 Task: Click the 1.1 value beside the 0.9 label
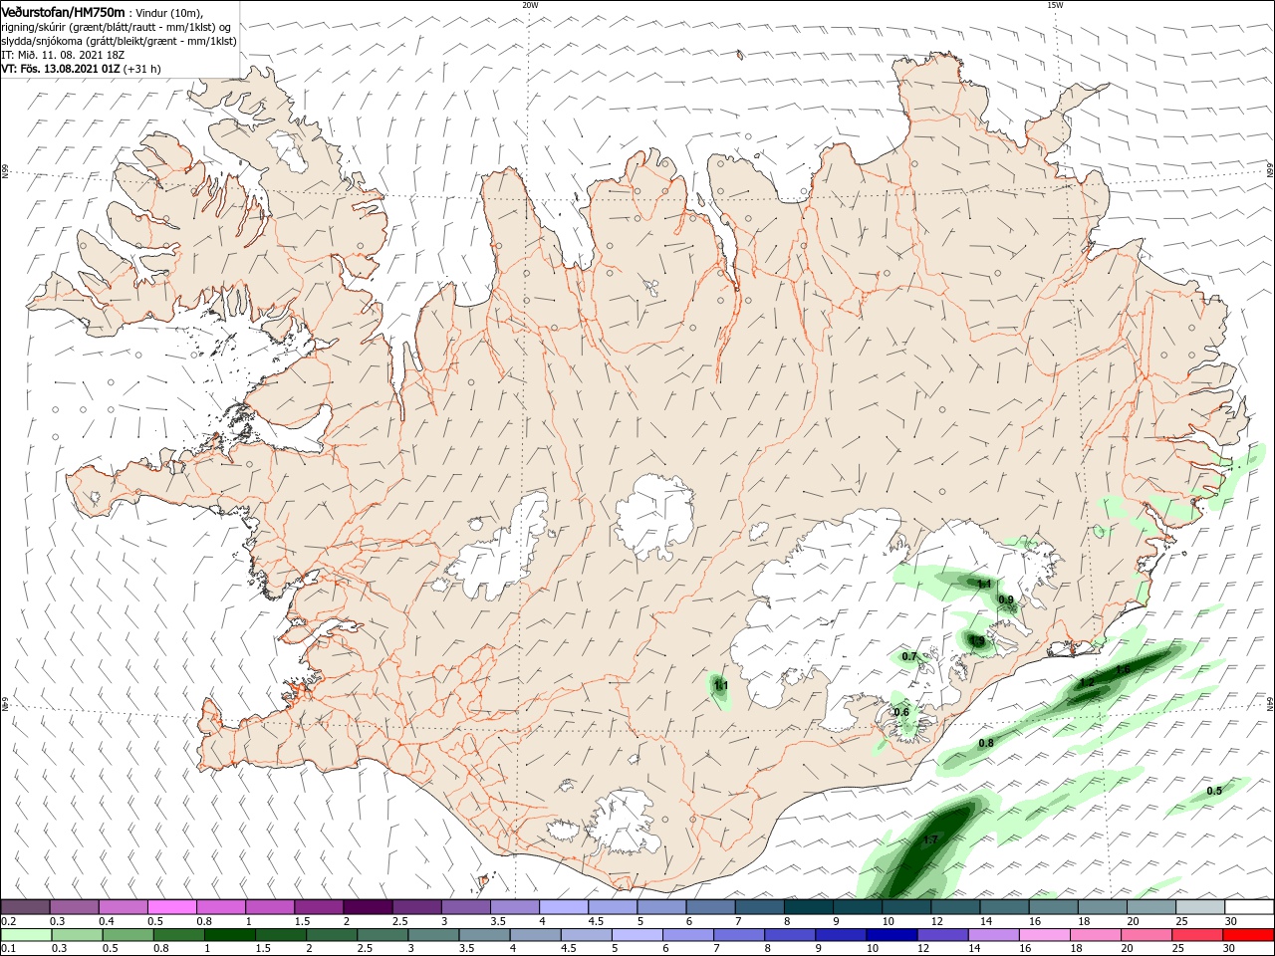[984, 585]
